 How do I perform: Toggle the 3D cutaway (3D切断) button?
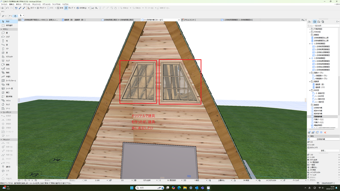point(82,8)
